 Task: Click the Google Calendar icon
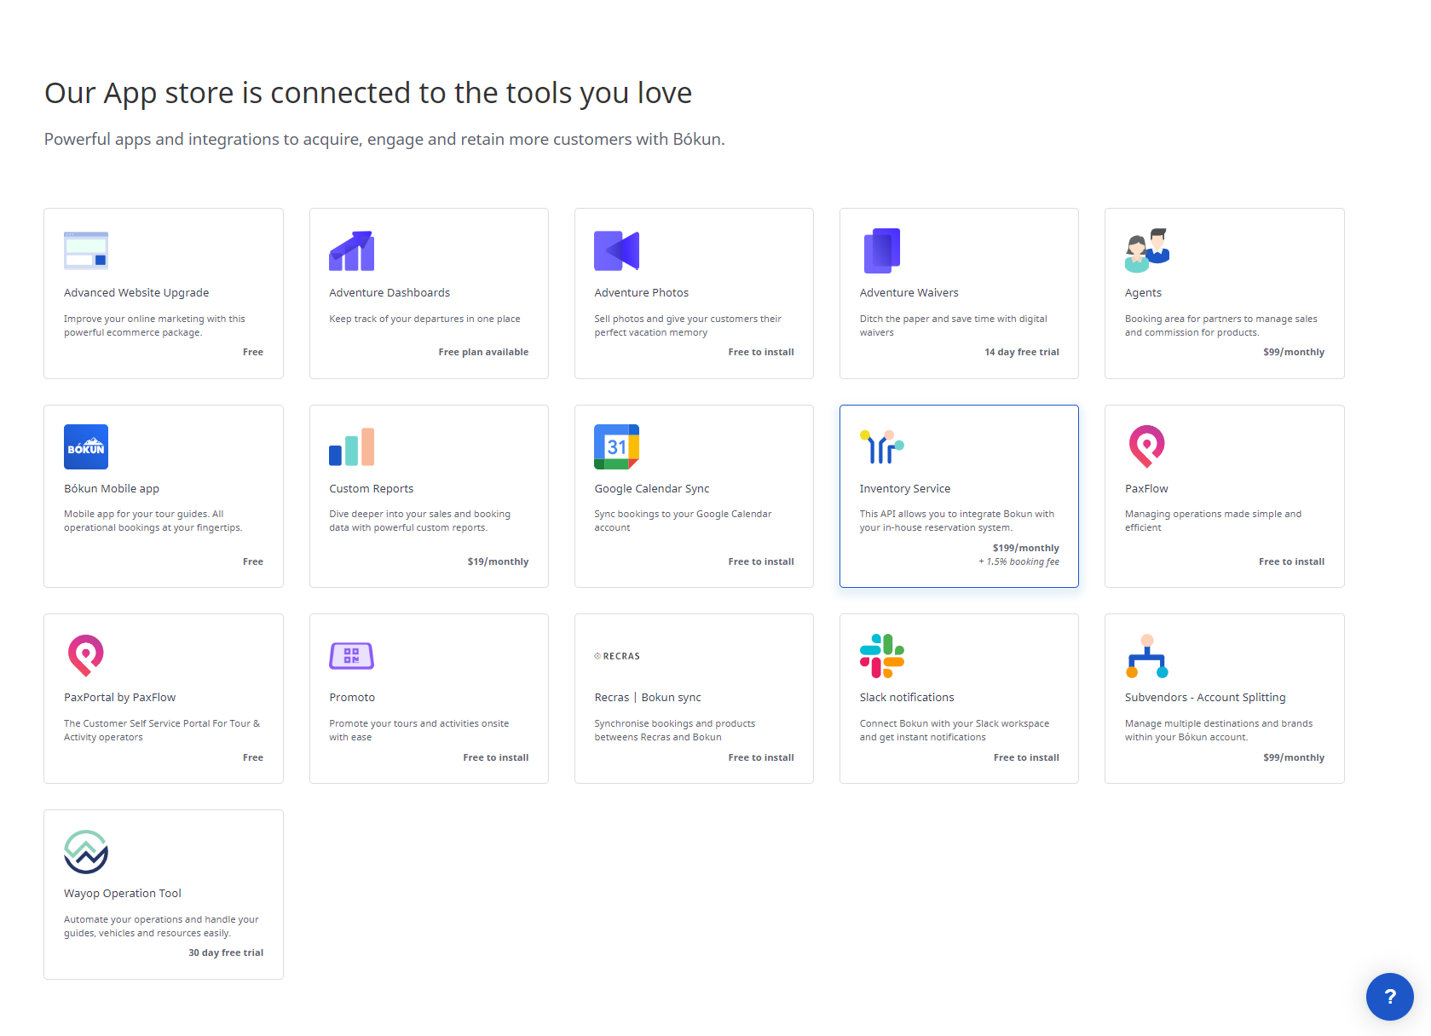616,446
